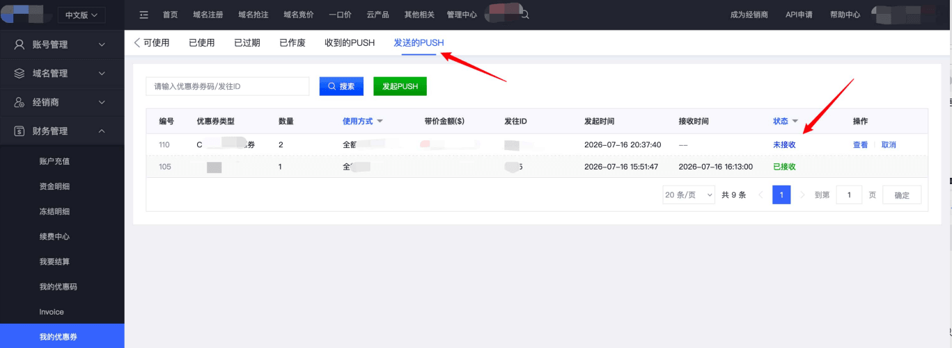The image size is (952, 348).
Task: Click the 经销商 reseller icon
Action: click(19, 102)
